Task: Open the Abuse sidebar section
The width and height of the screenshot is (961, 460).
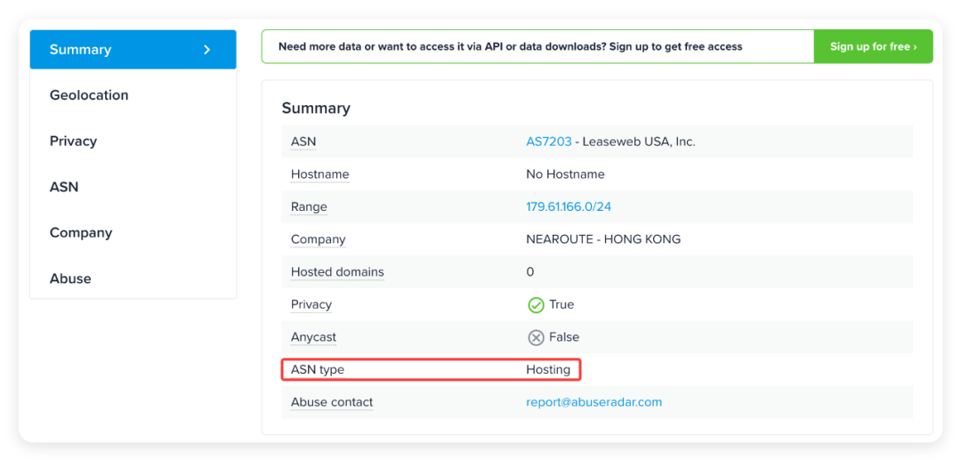Action: pyautogui.click(x=70, y=278)
